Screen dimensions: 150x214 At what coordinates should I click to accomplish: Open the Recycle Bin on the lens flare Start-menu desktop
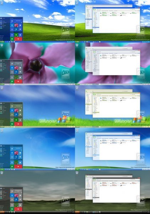2,131
